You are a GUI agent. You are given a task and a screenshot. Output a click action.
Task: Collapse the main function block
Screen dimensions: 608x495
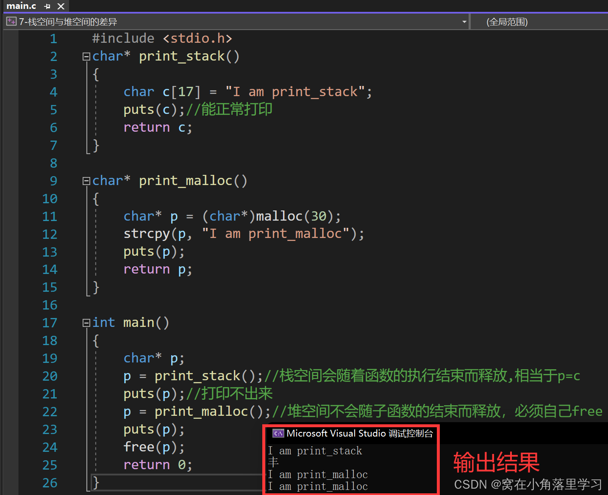[86, 323]
